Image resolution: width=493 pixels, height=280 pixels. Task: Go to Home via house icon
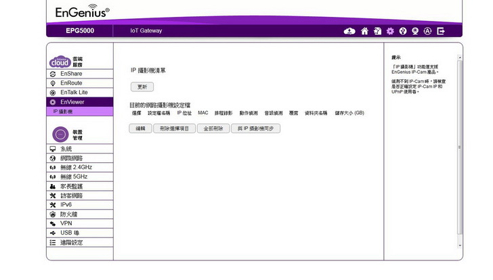point(364,31)
